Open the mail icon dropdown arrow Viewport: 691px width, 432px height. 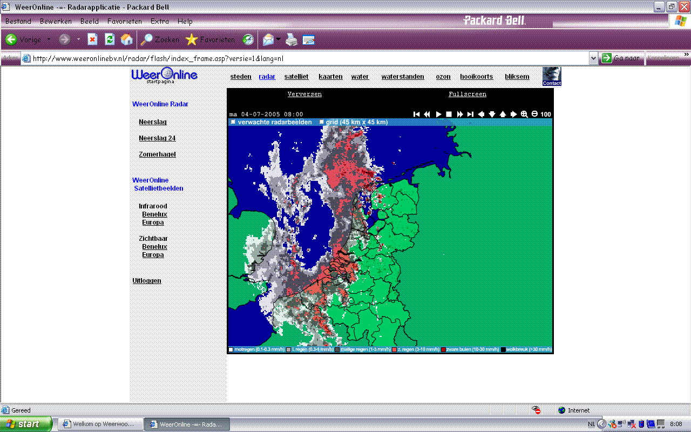(278, 39)
